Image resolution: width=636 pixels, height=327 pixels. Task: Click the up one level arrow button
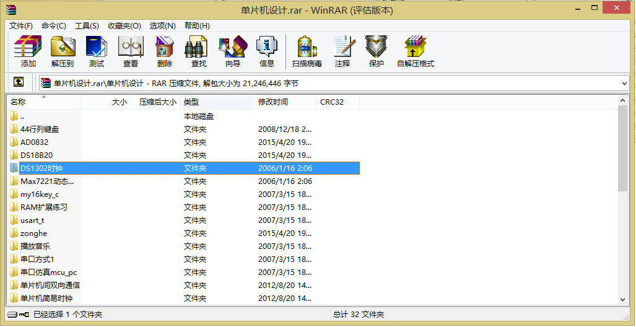[18, 82]
